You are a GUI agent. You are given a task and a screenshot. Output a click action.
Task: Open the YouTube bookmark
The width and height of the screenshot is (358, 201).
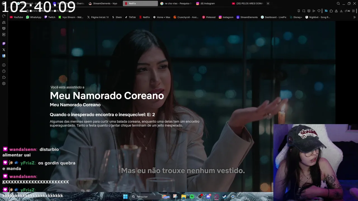[x=16, y=17]
